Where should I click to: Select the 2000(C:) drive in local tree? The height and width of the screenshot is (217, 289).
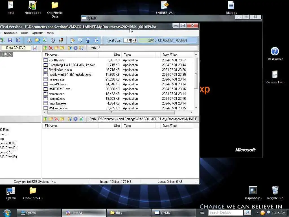8,143
